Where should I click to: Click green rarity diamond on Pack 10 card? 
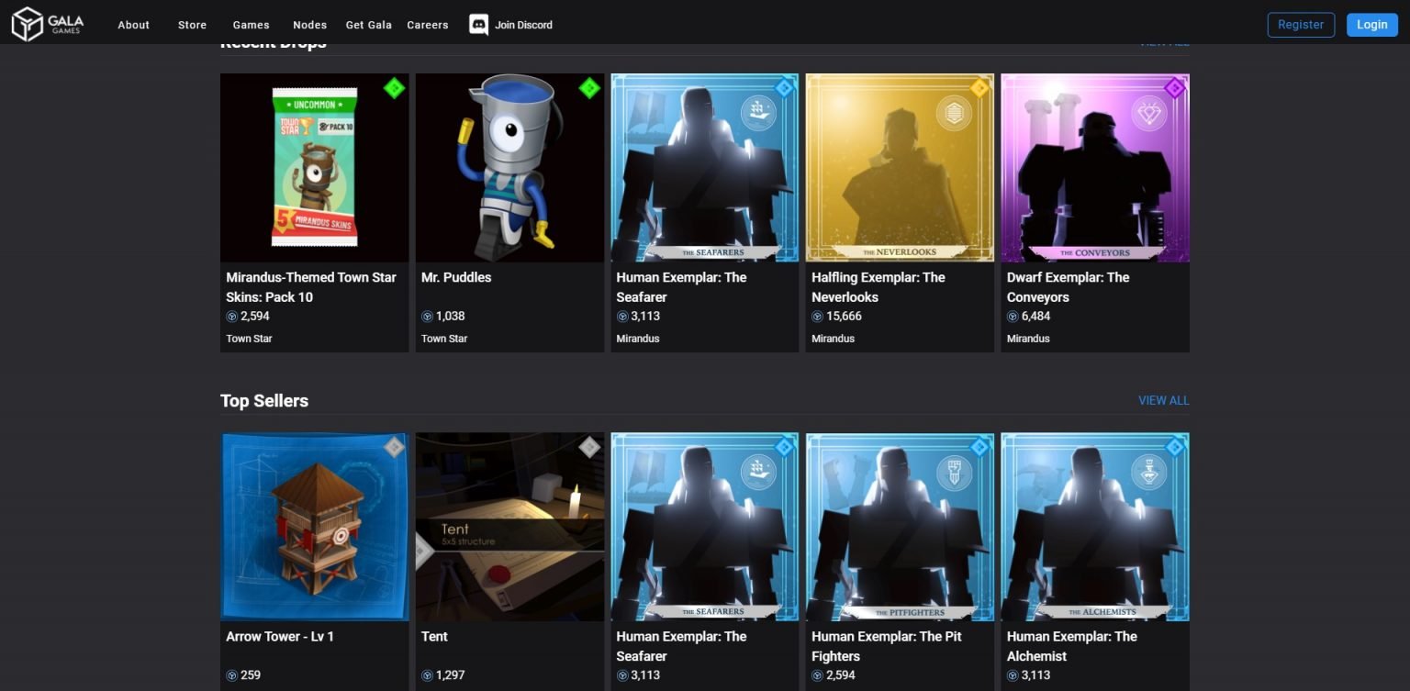[x=394, y=88]
